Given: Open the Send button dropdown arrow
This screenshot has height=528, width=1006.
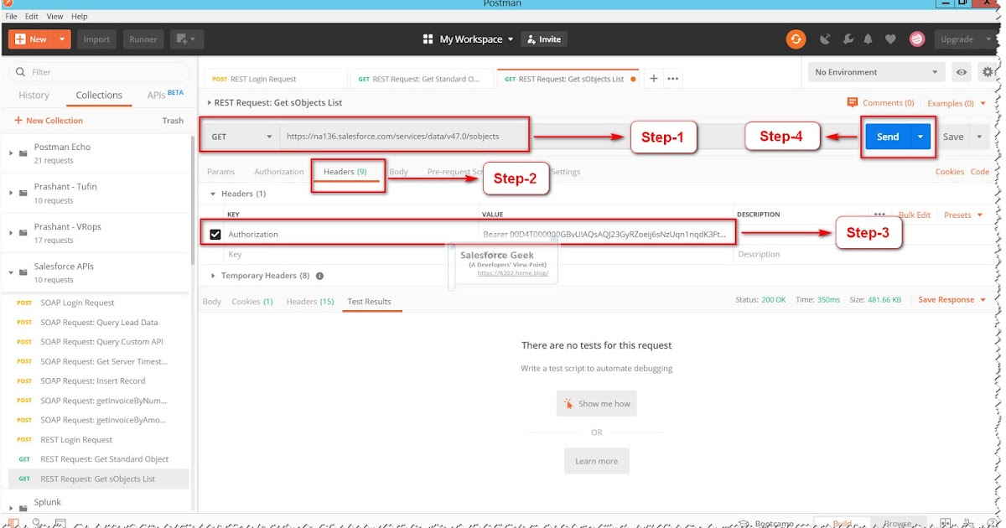Looking at the screenshot, I should (920, 137).
